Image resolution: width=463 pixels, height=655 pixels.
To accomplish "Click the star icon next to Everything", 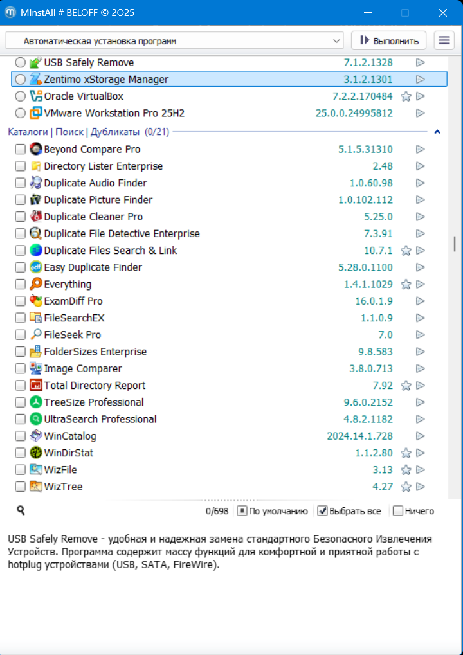I will point(406,284).
